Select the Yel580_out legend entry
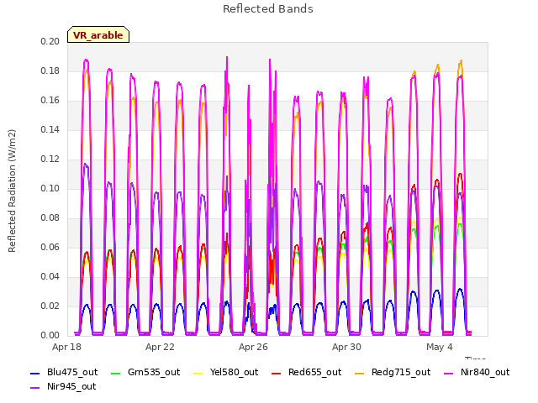Viewport: 538px width, 403px height. pyautogui.click(x=226, y=373)
